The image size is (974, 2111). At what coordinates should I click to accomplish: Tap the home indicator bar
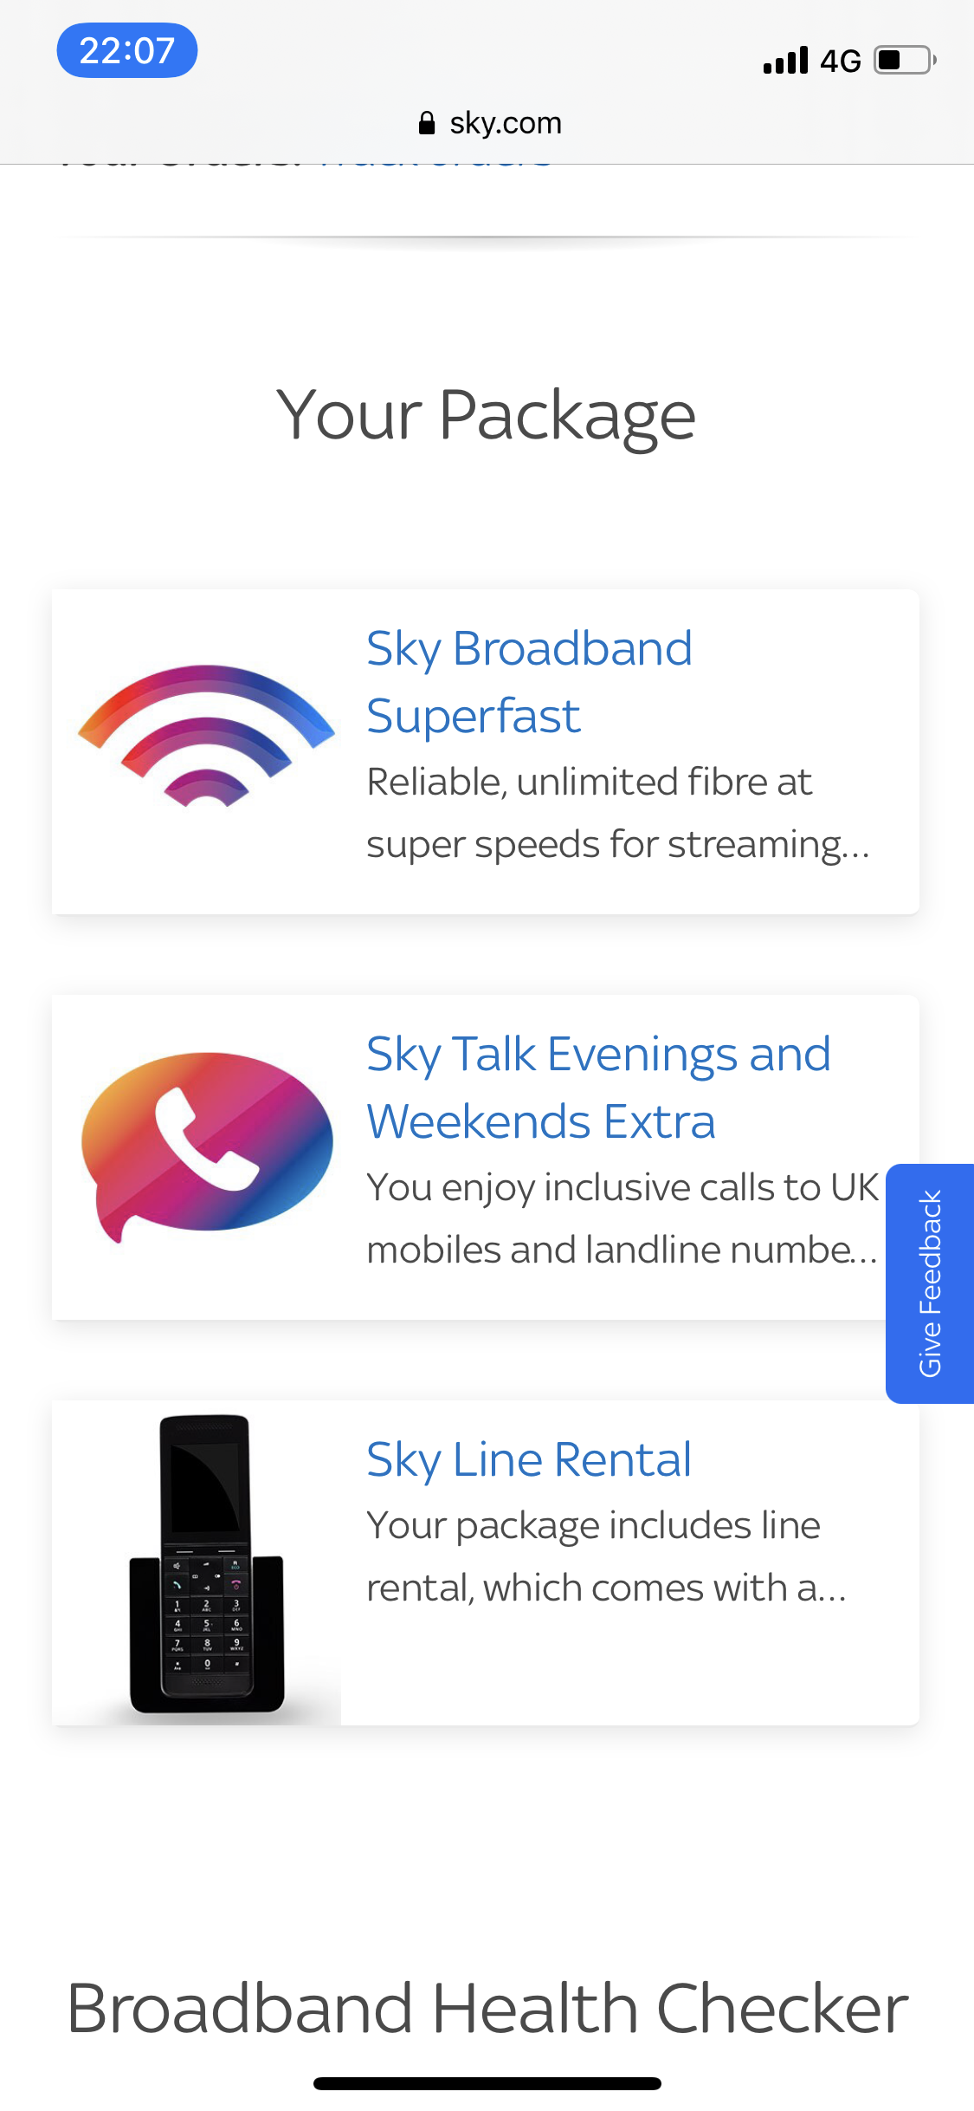click(x=487, y=2083)
